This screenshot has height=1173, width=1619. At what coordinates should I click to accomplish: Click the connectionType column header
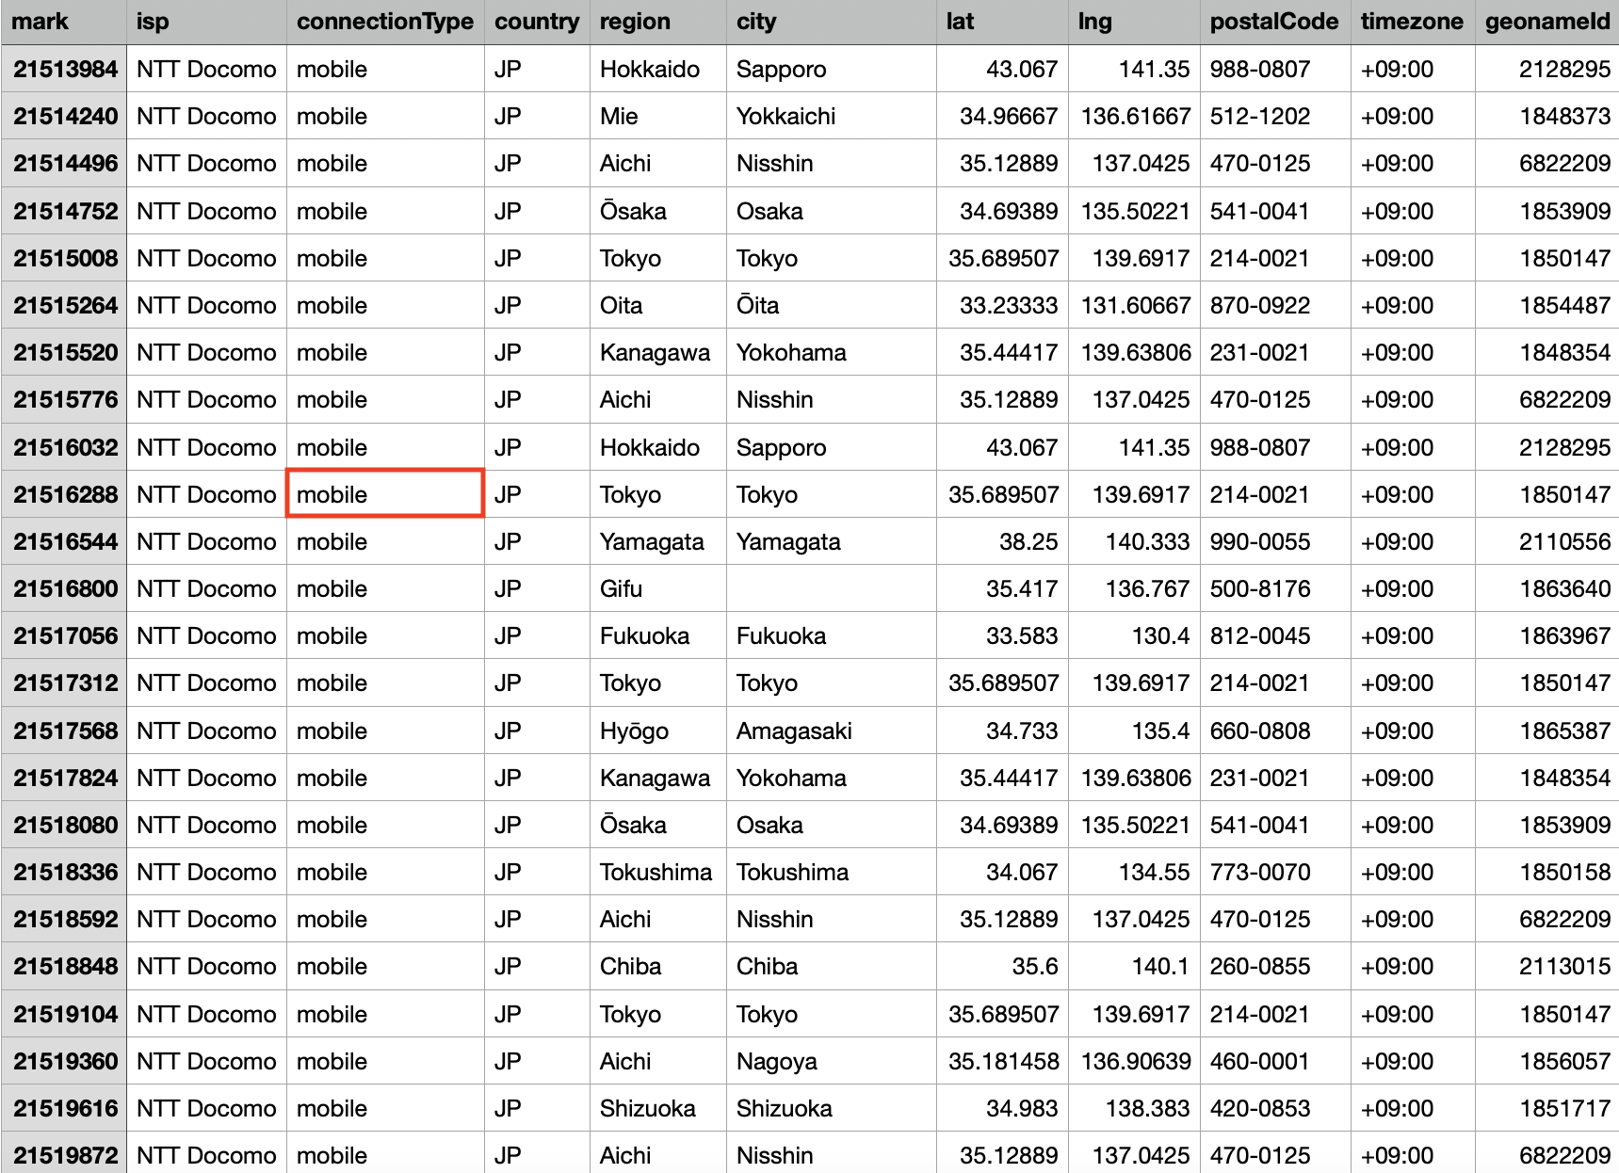click(385, 22)
